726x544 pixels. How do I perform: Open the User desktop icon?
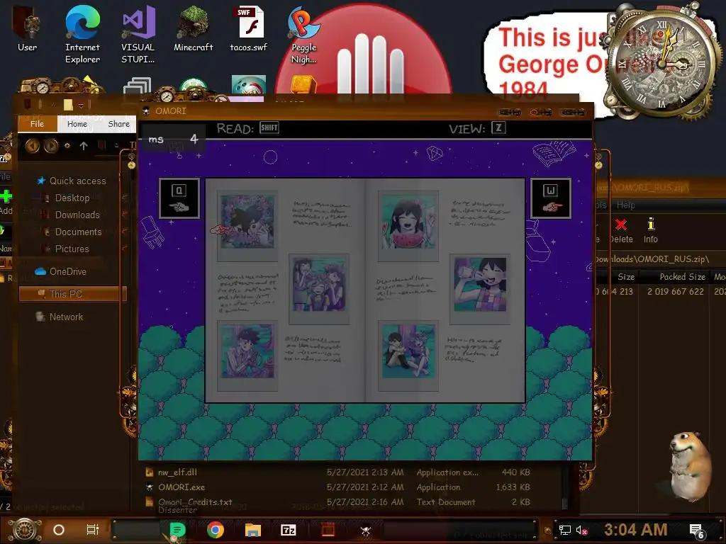tap(27, 28)
